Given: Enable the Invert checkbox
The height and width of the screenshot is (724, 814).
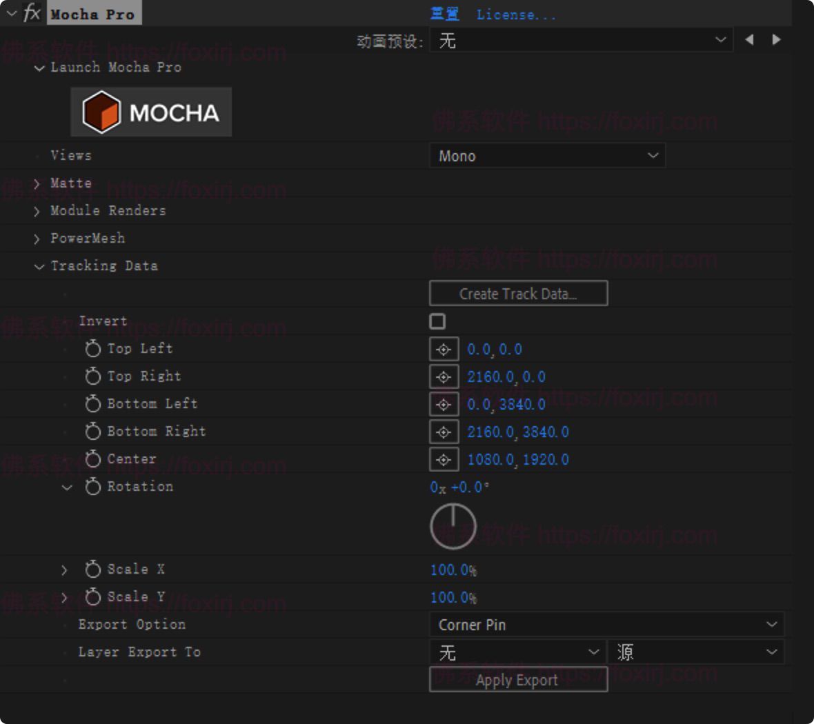Looking at the screenshot, I should click(437, 321).
